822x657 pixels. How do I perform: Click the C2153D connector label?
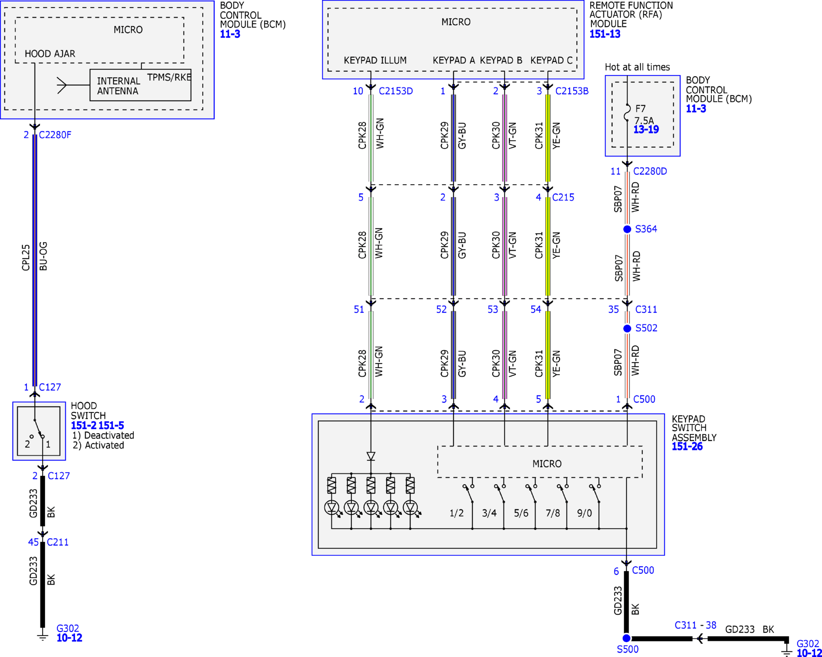[396, 91]
